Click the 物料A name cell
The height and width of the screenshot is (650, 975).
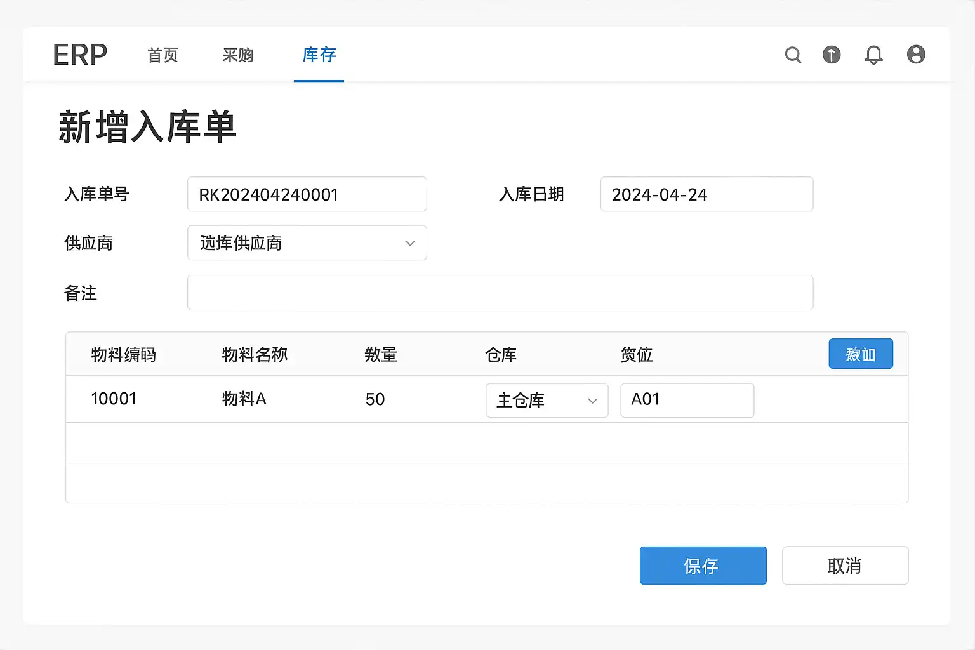244,399
